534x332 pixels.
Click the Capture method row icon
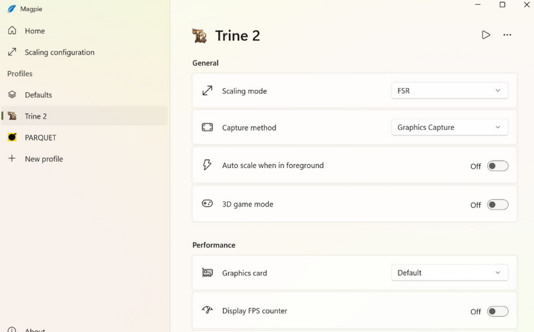point(208,127)
